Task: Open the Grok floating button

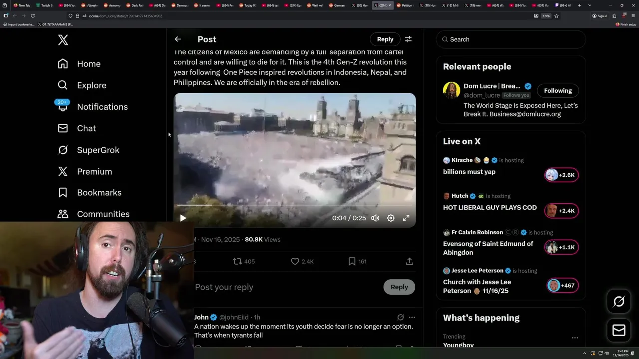Action: [x=619, y=301]
